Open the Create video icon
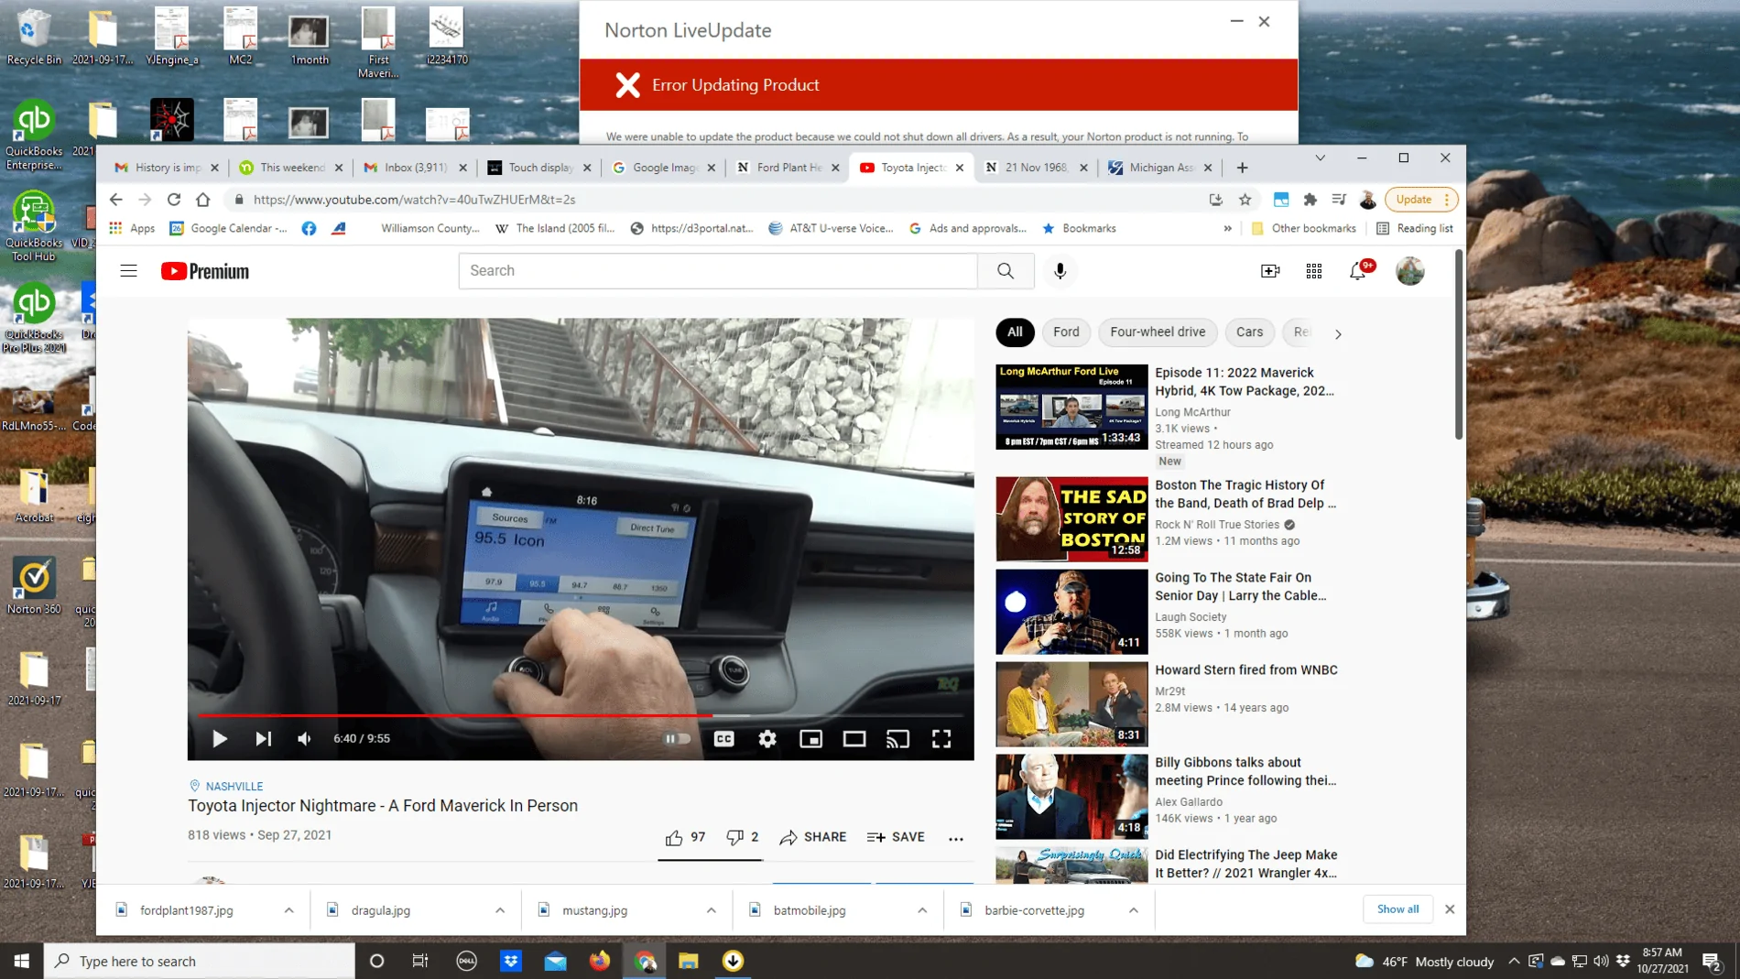 point(1270,271)
